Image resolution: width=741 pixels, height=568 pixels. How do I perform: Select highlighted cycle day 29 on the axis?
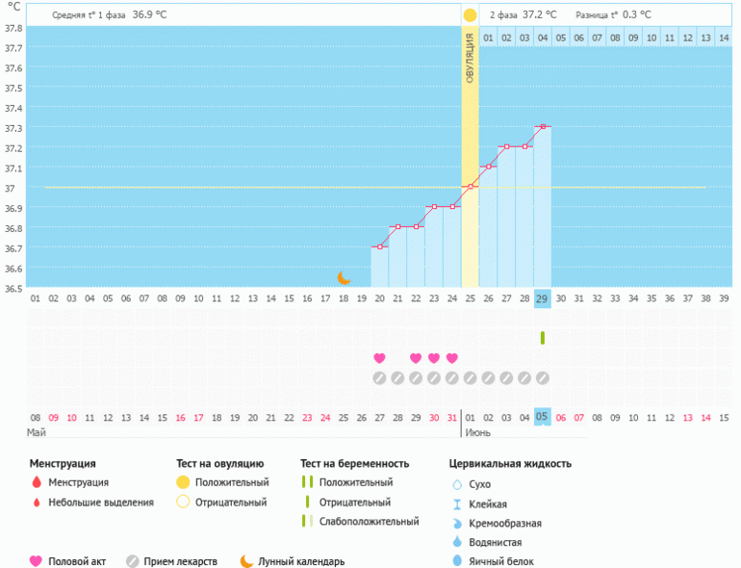[x=543, y=298]
